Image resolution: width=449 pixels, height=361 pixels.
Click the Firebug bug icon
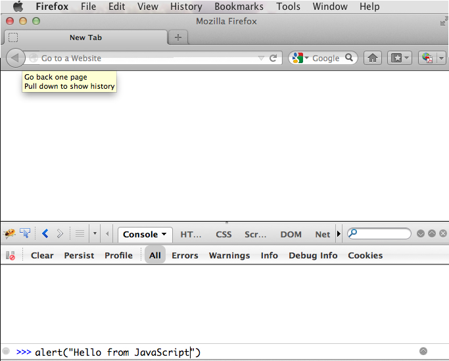[x=10, y=233]
